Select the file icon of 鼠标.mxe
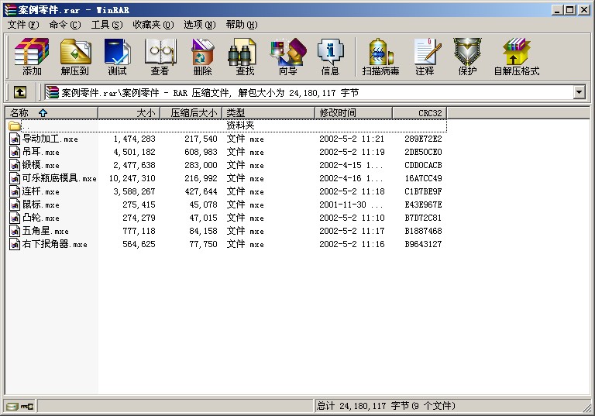Image resolution: width=595 pixels, height=416 pixels. coord(15,205)
